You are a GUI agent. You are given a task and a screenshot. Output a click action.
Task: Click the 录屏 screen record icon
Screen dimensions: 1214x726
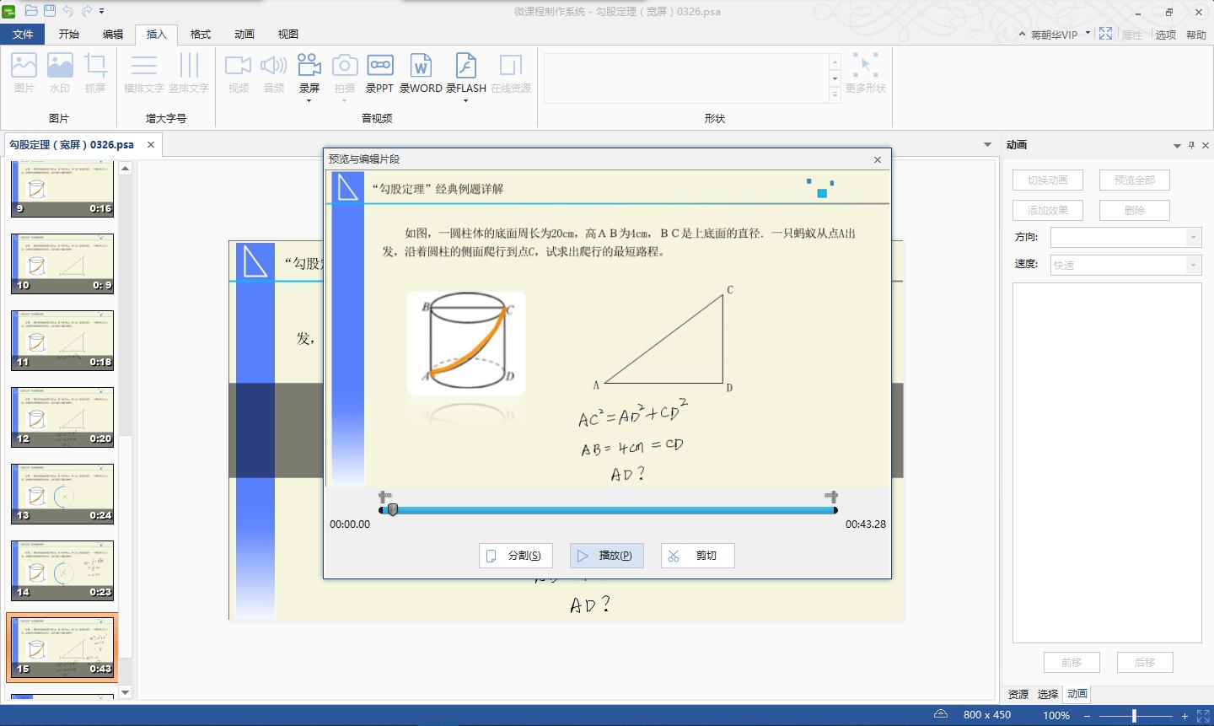click(309, 67)
